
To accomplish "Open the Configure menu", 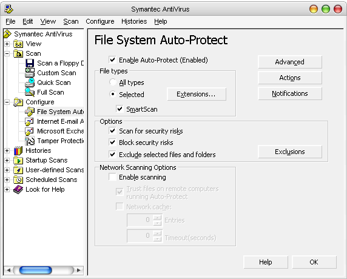I will [100, 21].
